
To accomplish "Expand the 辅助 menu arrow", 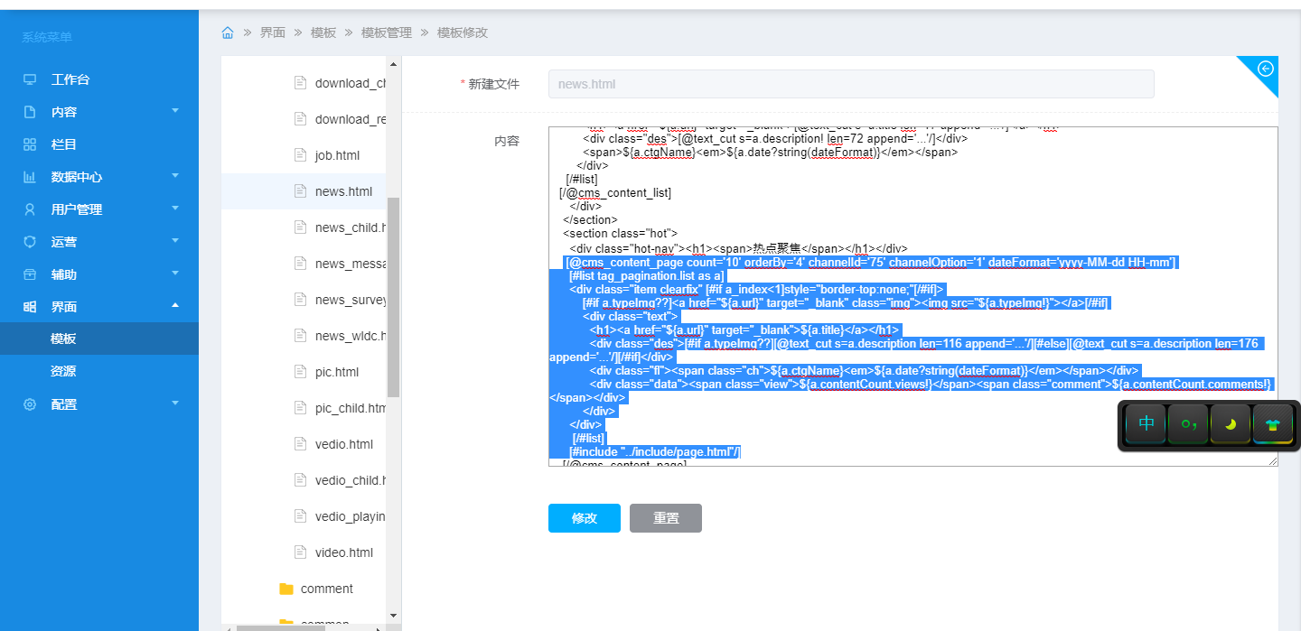I will point(175,273).
